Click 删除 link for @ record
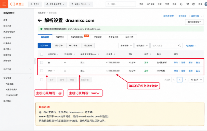The height and width of the screenshot is (131, 207). pos(190,62)
